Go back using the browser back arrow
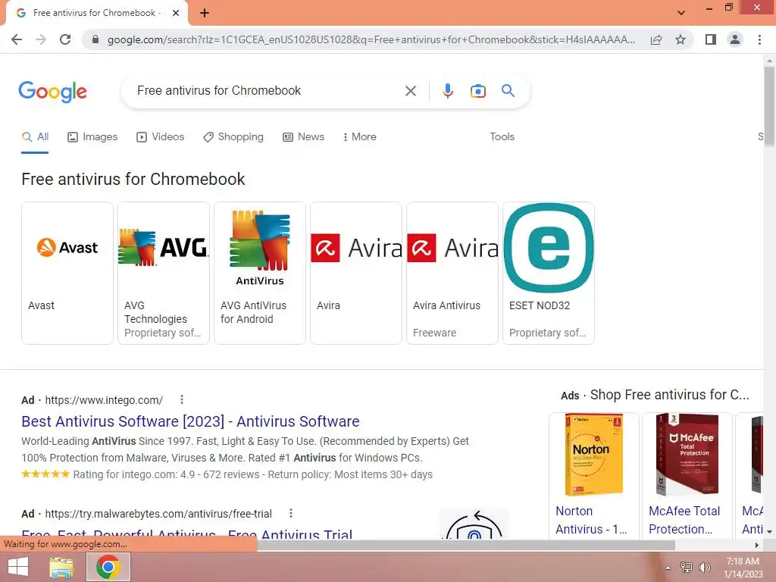The image size is (776, 582). click(x=17, y=39)
